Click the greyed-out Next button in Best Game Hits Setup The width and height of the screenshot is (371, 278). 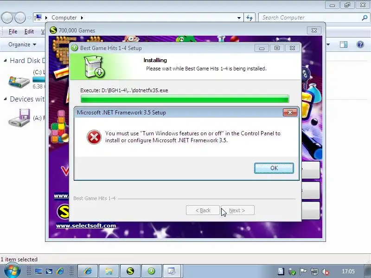pyautogui.click(x=237, y=210)
